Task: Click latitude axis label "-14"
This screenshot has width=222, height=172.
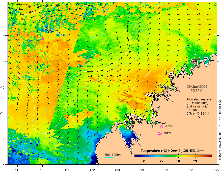Action: point(3,61)
